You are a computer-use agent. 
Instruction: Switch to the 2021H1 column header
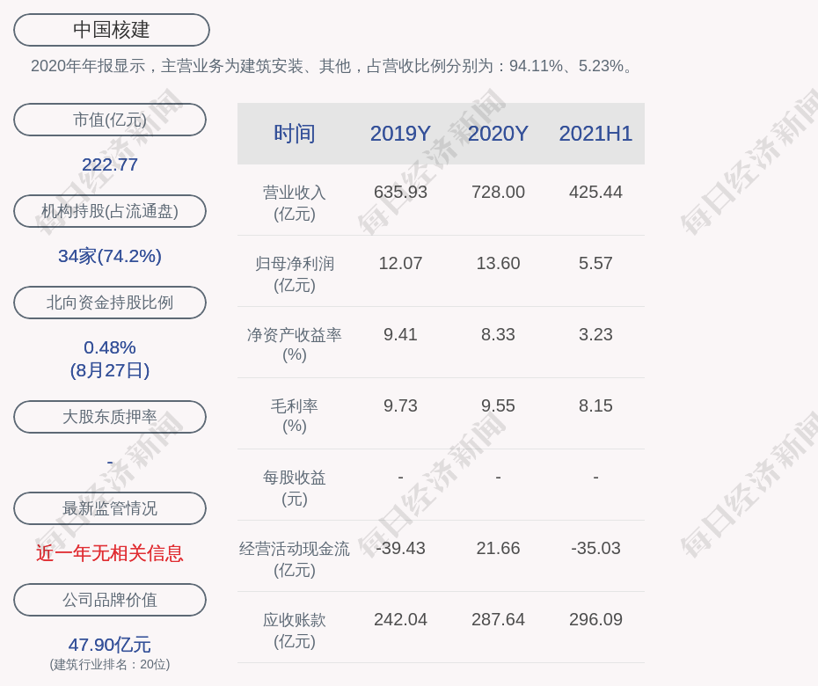[595, 134]
